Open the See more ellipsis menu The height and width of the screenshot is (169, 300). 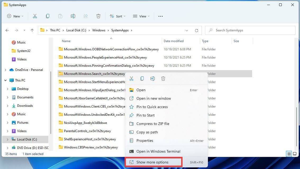click(160, 16)
